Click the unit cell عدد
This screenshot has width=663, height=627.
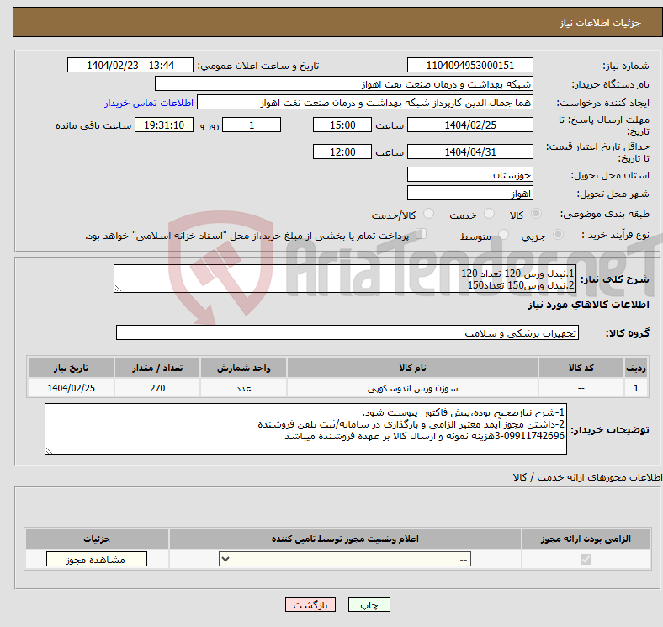coord(243,388)
